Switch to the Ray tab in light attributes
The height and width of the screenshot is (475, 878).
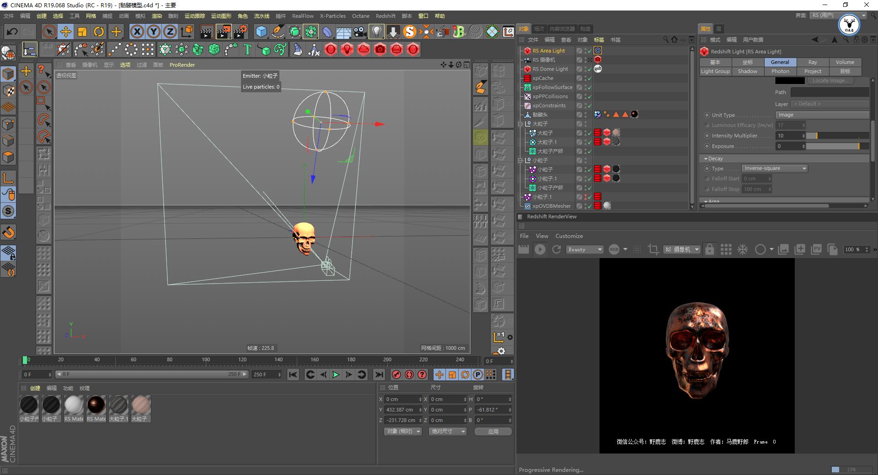click(x=813, y=62)
